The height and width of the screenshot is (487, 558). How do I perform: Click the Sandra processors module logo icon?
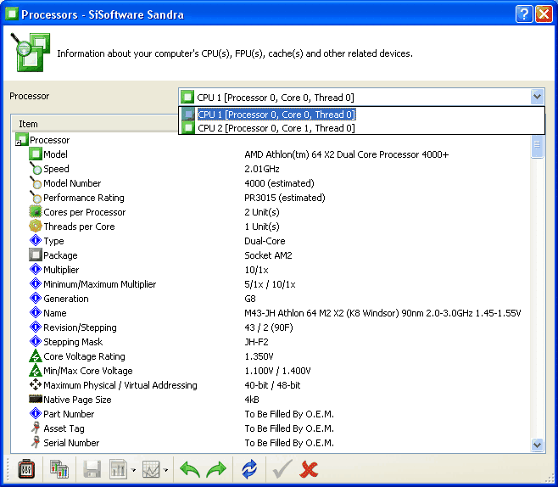pyautogui.click(x=31, y=53)
